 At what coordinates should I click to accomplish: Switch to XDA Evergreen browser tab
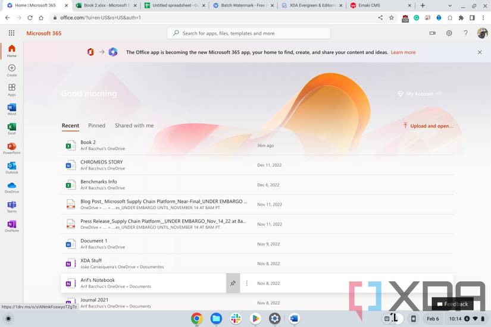pyautogui.click(x=312, y=5)
